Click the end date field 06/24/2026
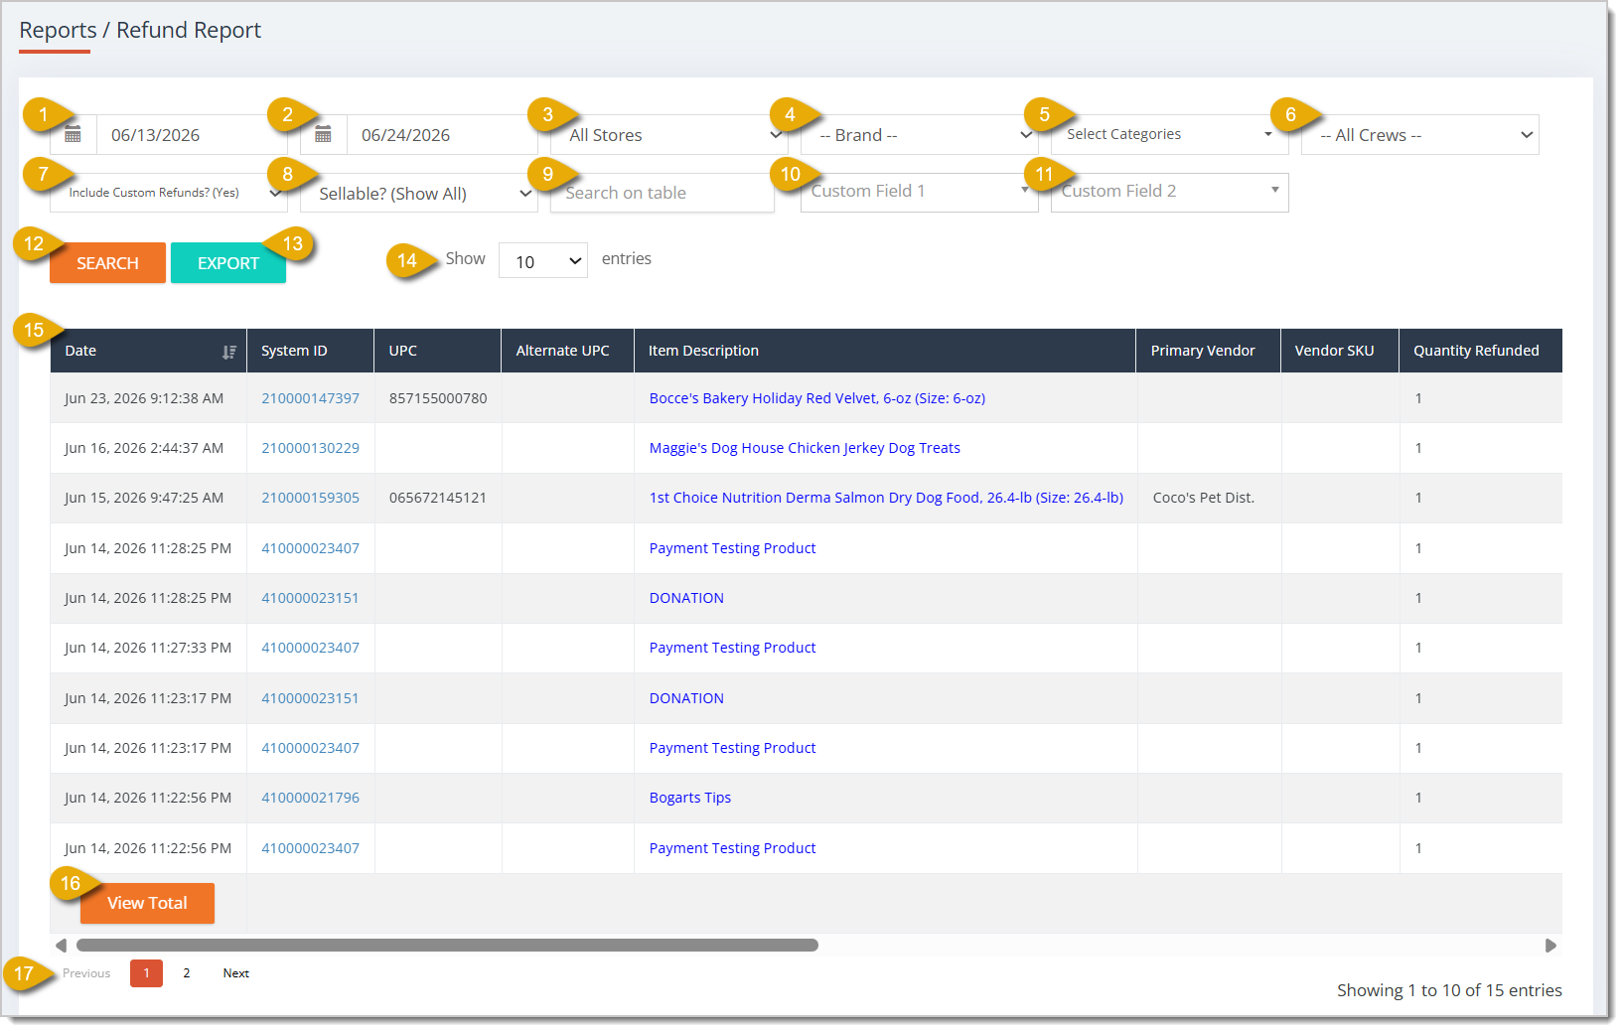Image resolution: width=1623 pixels, height=1032 pixels. coord(442,135)
